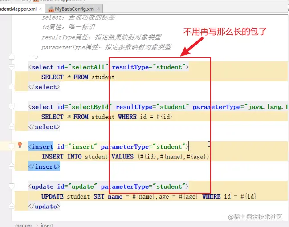The width and height of the screenshot is (289, 227).
Task: Click the "</update>" closing tag
Action: [44, 207]
